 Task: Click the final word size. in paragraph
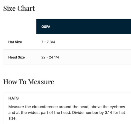(13, 118)
